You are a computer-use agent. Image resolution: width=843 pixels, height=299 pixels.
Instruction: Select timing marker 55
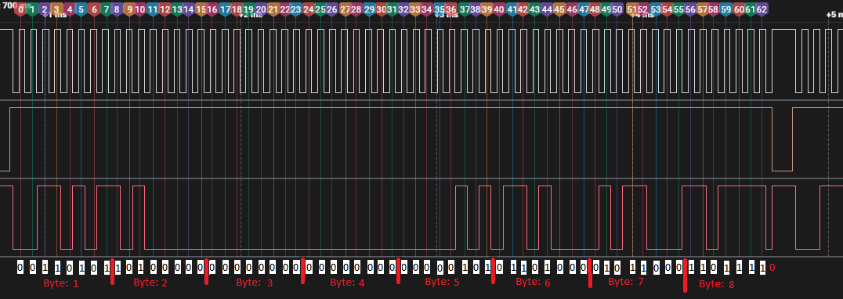[679, 9]
